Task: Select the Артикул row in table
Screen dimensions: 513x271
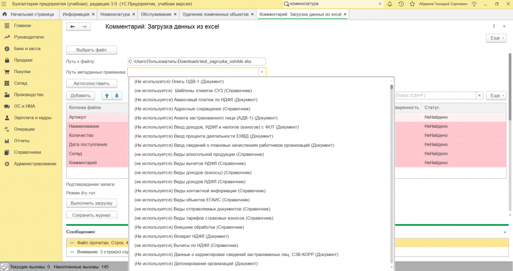Action: point(97,117)
